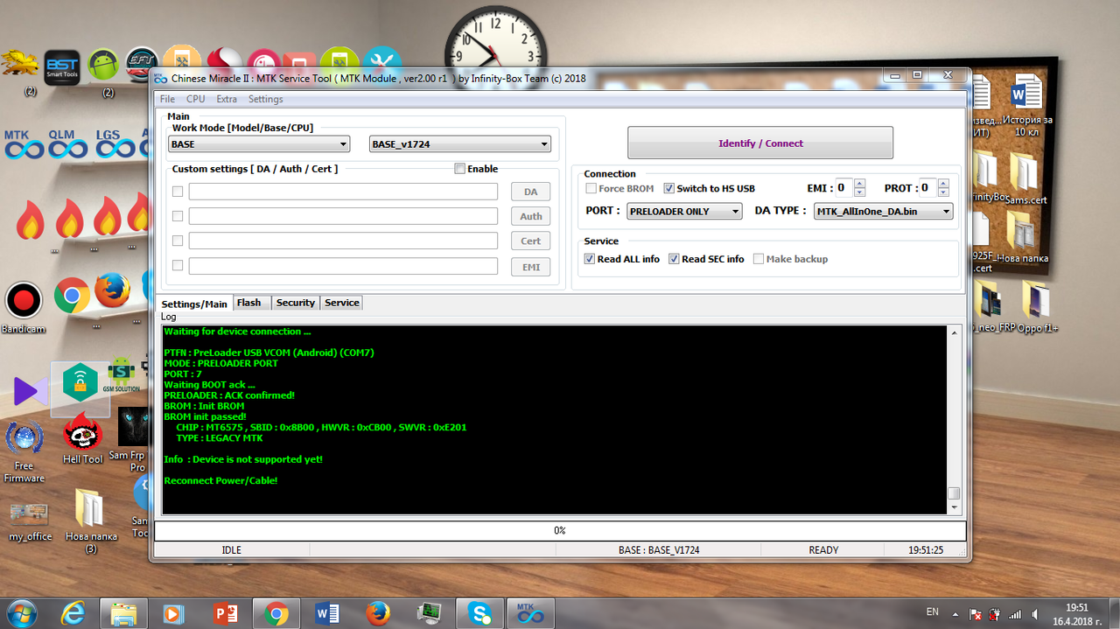
Task: Click the EN language indicator
Action: 933,612
